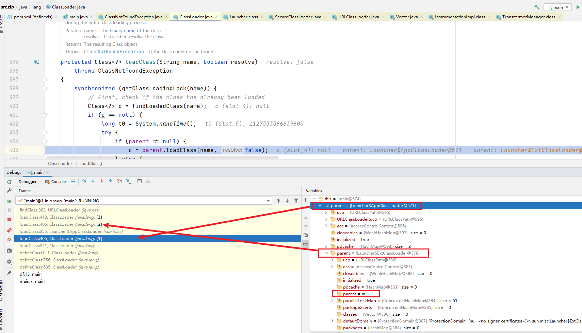Image resolution: width=582 pixels, height=333 pixels.
Task: Expand ucp = {URLClassPath@595} node
Action: point(326,212)
